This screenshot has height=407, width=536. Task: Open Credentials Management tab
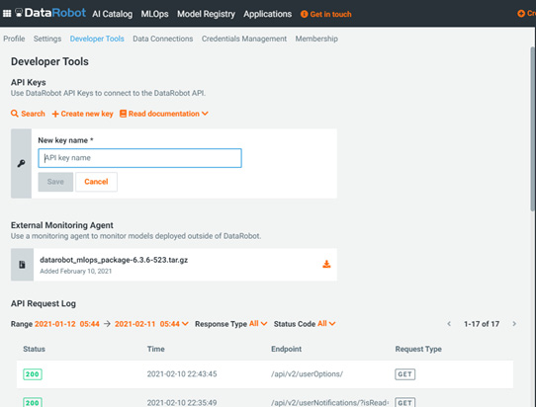point(244,39)
